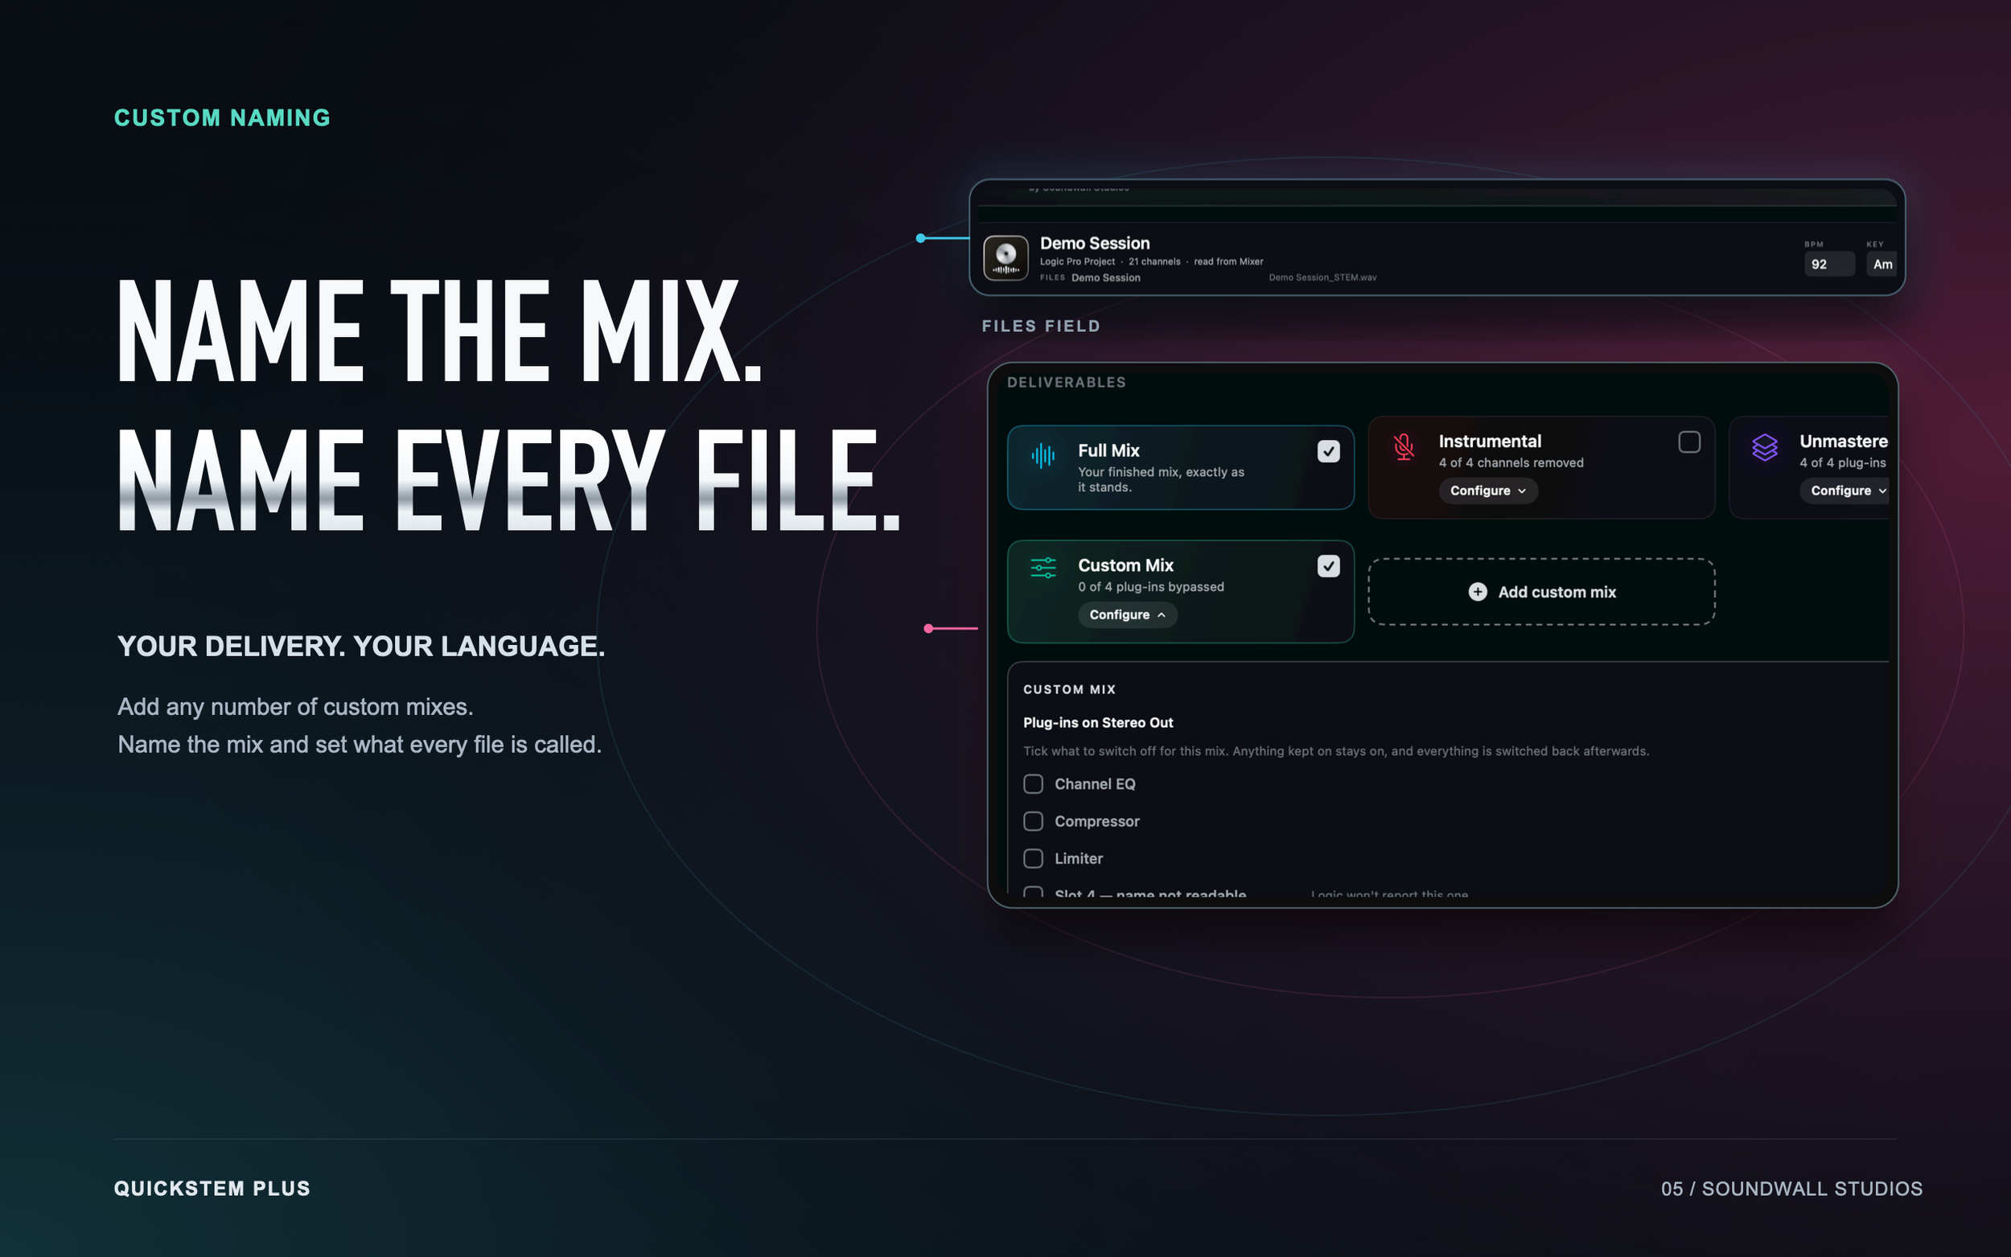Image resolution: width=2011 pixels, height=1257 pixels.
Task: Click the DELIVERABLES section label
Action: point(1066,383)
